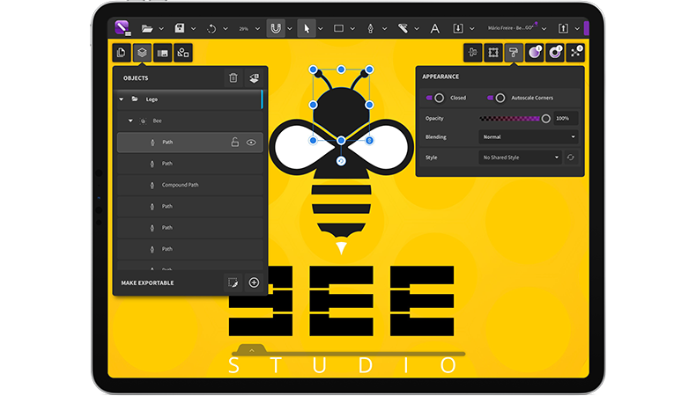The image size is (696, 396).
Task: Expand arrow next to pointer tool
Action: [x=321, y=29]
